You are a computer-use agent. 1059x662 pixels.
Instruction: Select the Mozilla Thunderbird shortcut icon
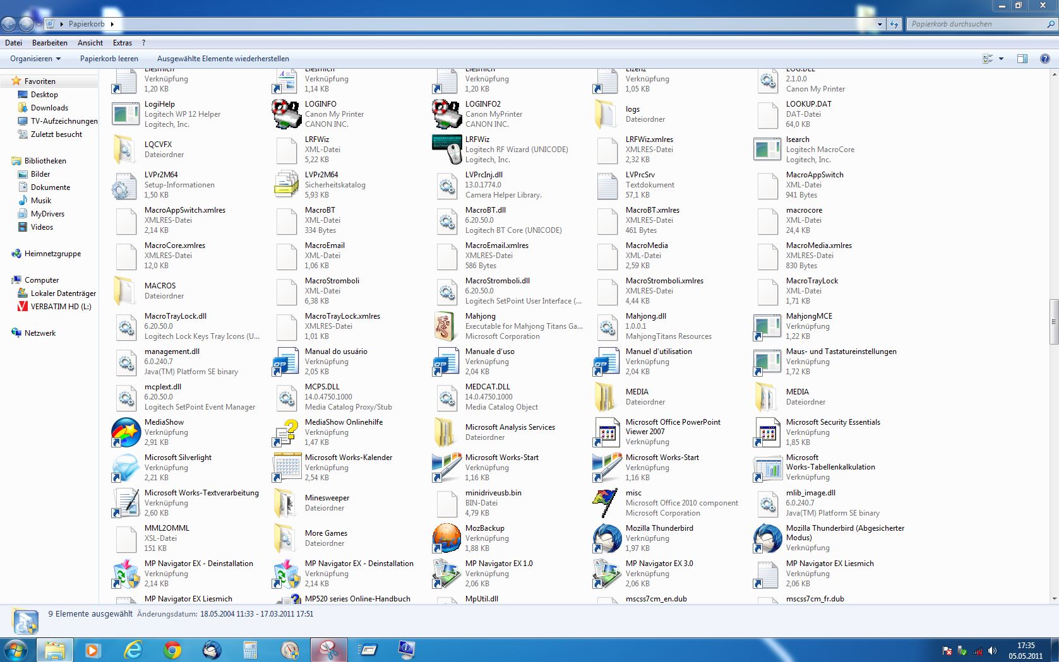click(x=607, y=538)
